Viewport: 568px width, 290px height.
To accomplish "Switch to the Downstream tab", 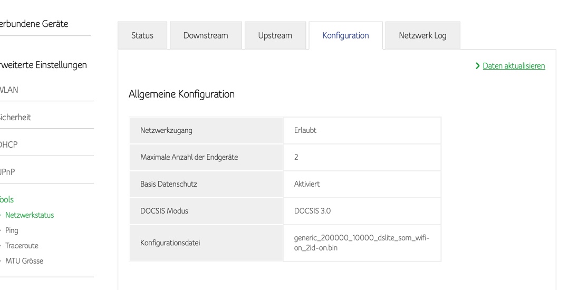I will [206, 35].
